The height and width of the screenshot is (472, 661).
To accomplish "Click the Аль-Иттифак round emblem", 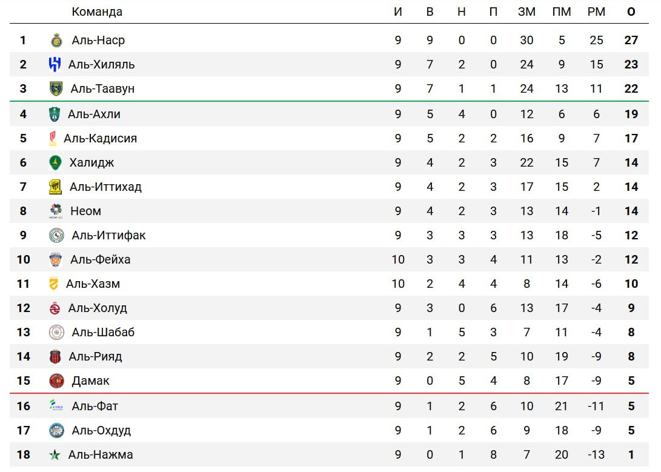I will pyautogui.click(x=56, y=235).
